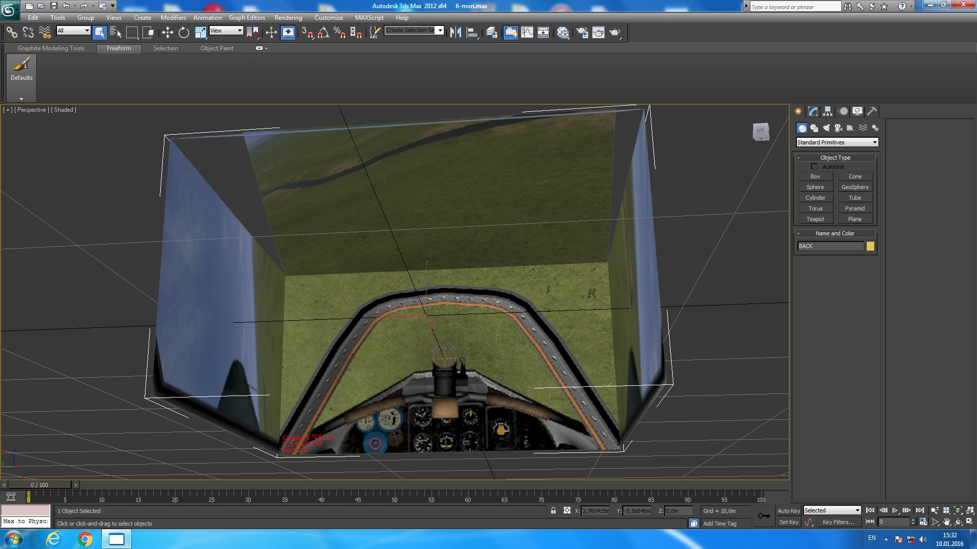Switch to the Hierarchy panel icon
Image resolution: width=977 pixels, height=549 pixels.
(x=827, y=111)
